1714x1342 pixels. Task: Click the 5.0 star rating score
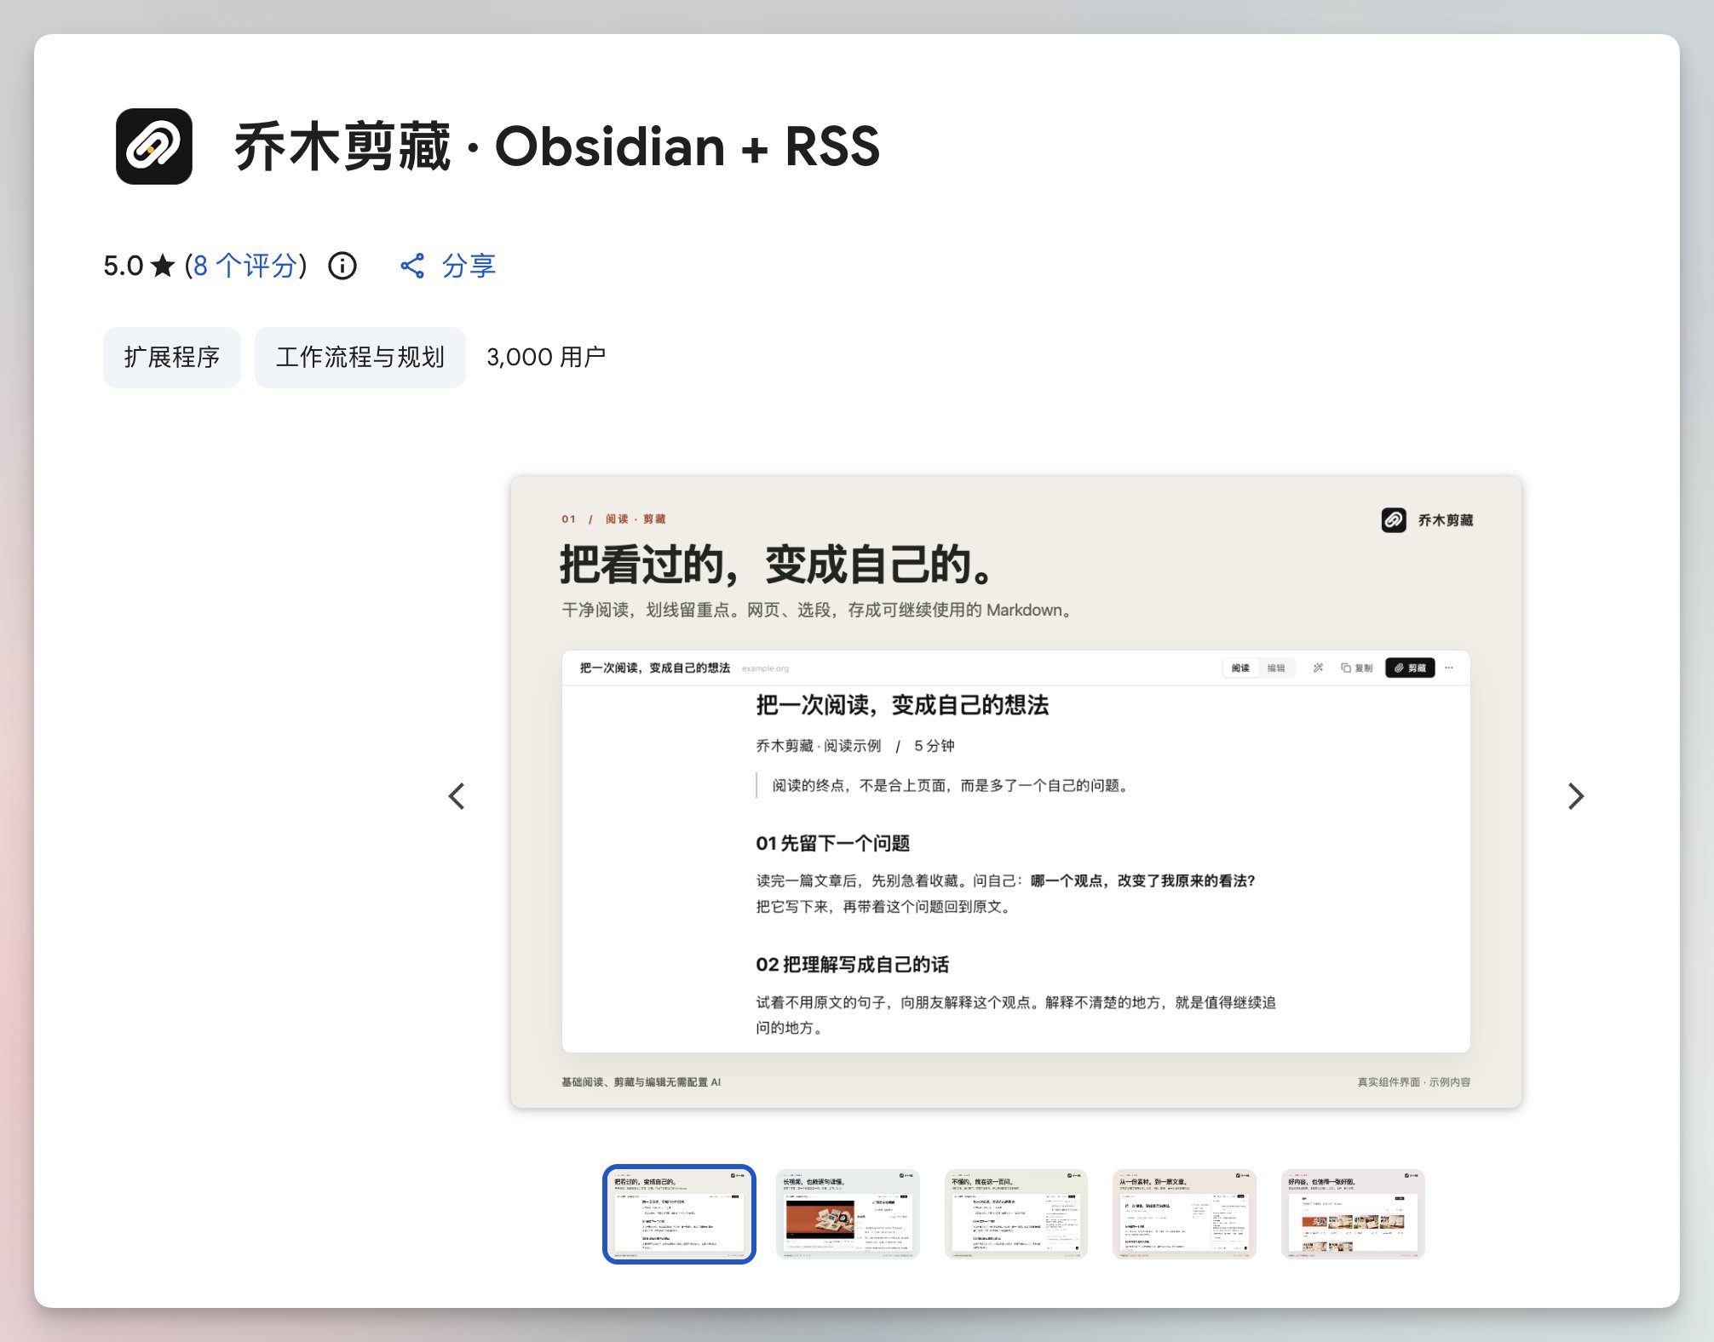point(139,266)
